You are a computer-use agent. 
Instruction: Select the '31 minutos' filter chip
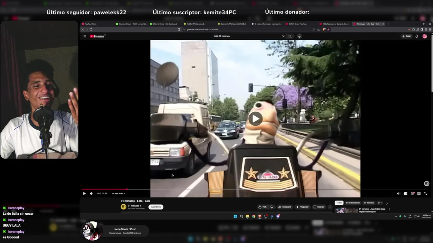point(369,203)
